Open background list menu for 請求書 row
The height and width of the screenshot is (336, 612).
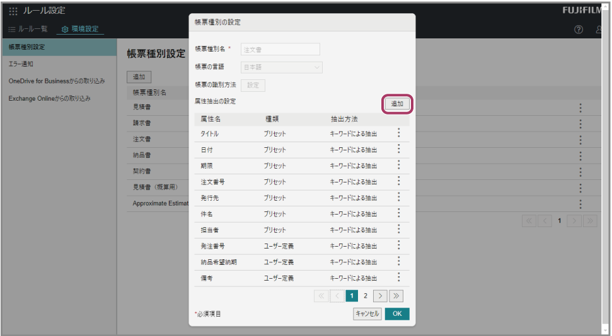580,124
